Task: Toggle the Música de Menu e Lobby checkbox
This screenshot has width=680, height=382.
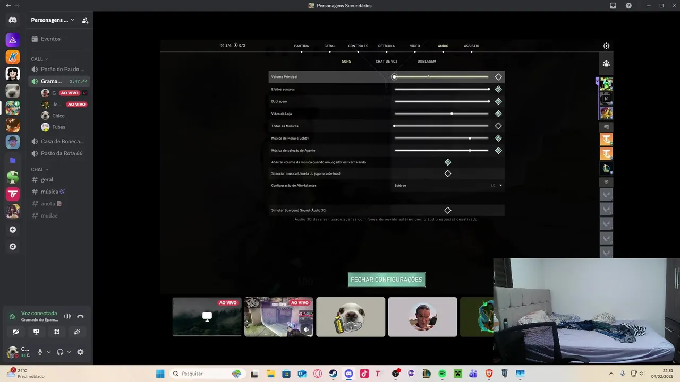Action: pyautogui.click(x=498, y=138)
